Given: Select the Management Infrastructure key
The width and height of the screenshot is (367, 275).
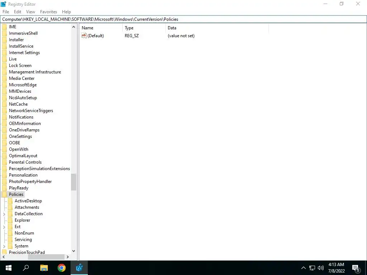Looking at the screenshot, I should tap(35, 72).
